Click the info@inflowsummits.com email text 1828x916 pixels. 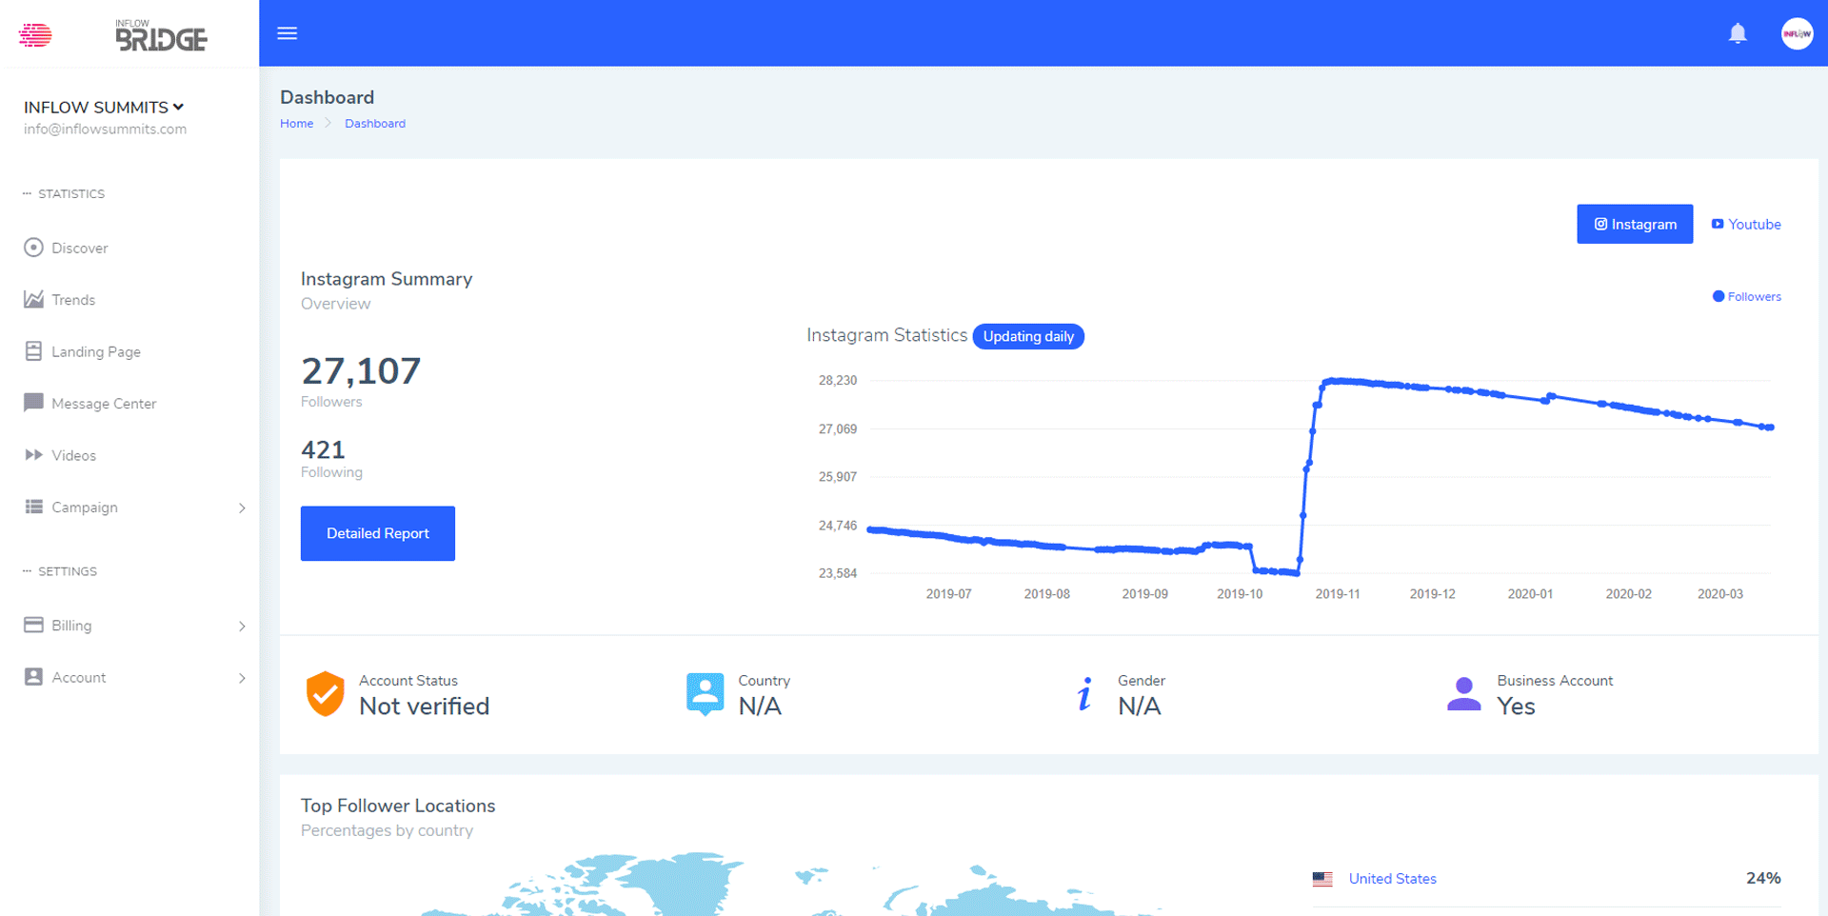tap(105, 129)
